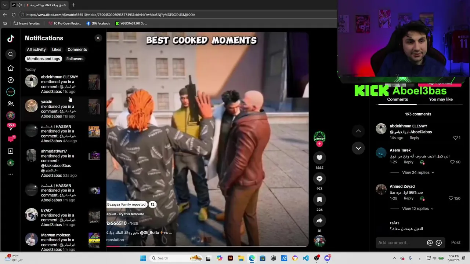Like Ahmed Zeyad's comment

pos(451,198)
